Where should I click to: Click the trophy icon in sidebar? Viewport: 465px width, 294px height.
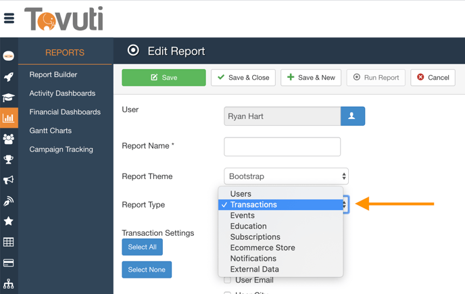[9, 160]
